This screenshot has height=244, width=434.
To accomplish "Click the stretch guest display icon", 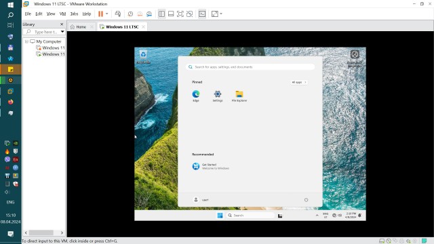I will pos(214,14).
